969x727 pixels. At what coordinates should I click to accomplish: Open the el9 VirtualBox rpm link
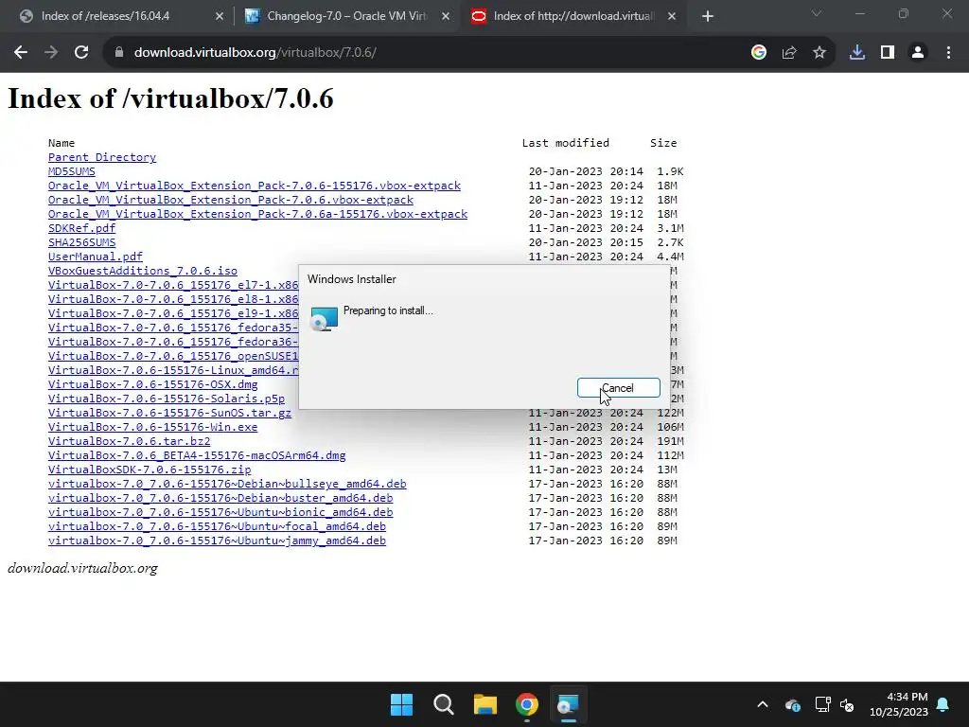click(x=173, y=313)
